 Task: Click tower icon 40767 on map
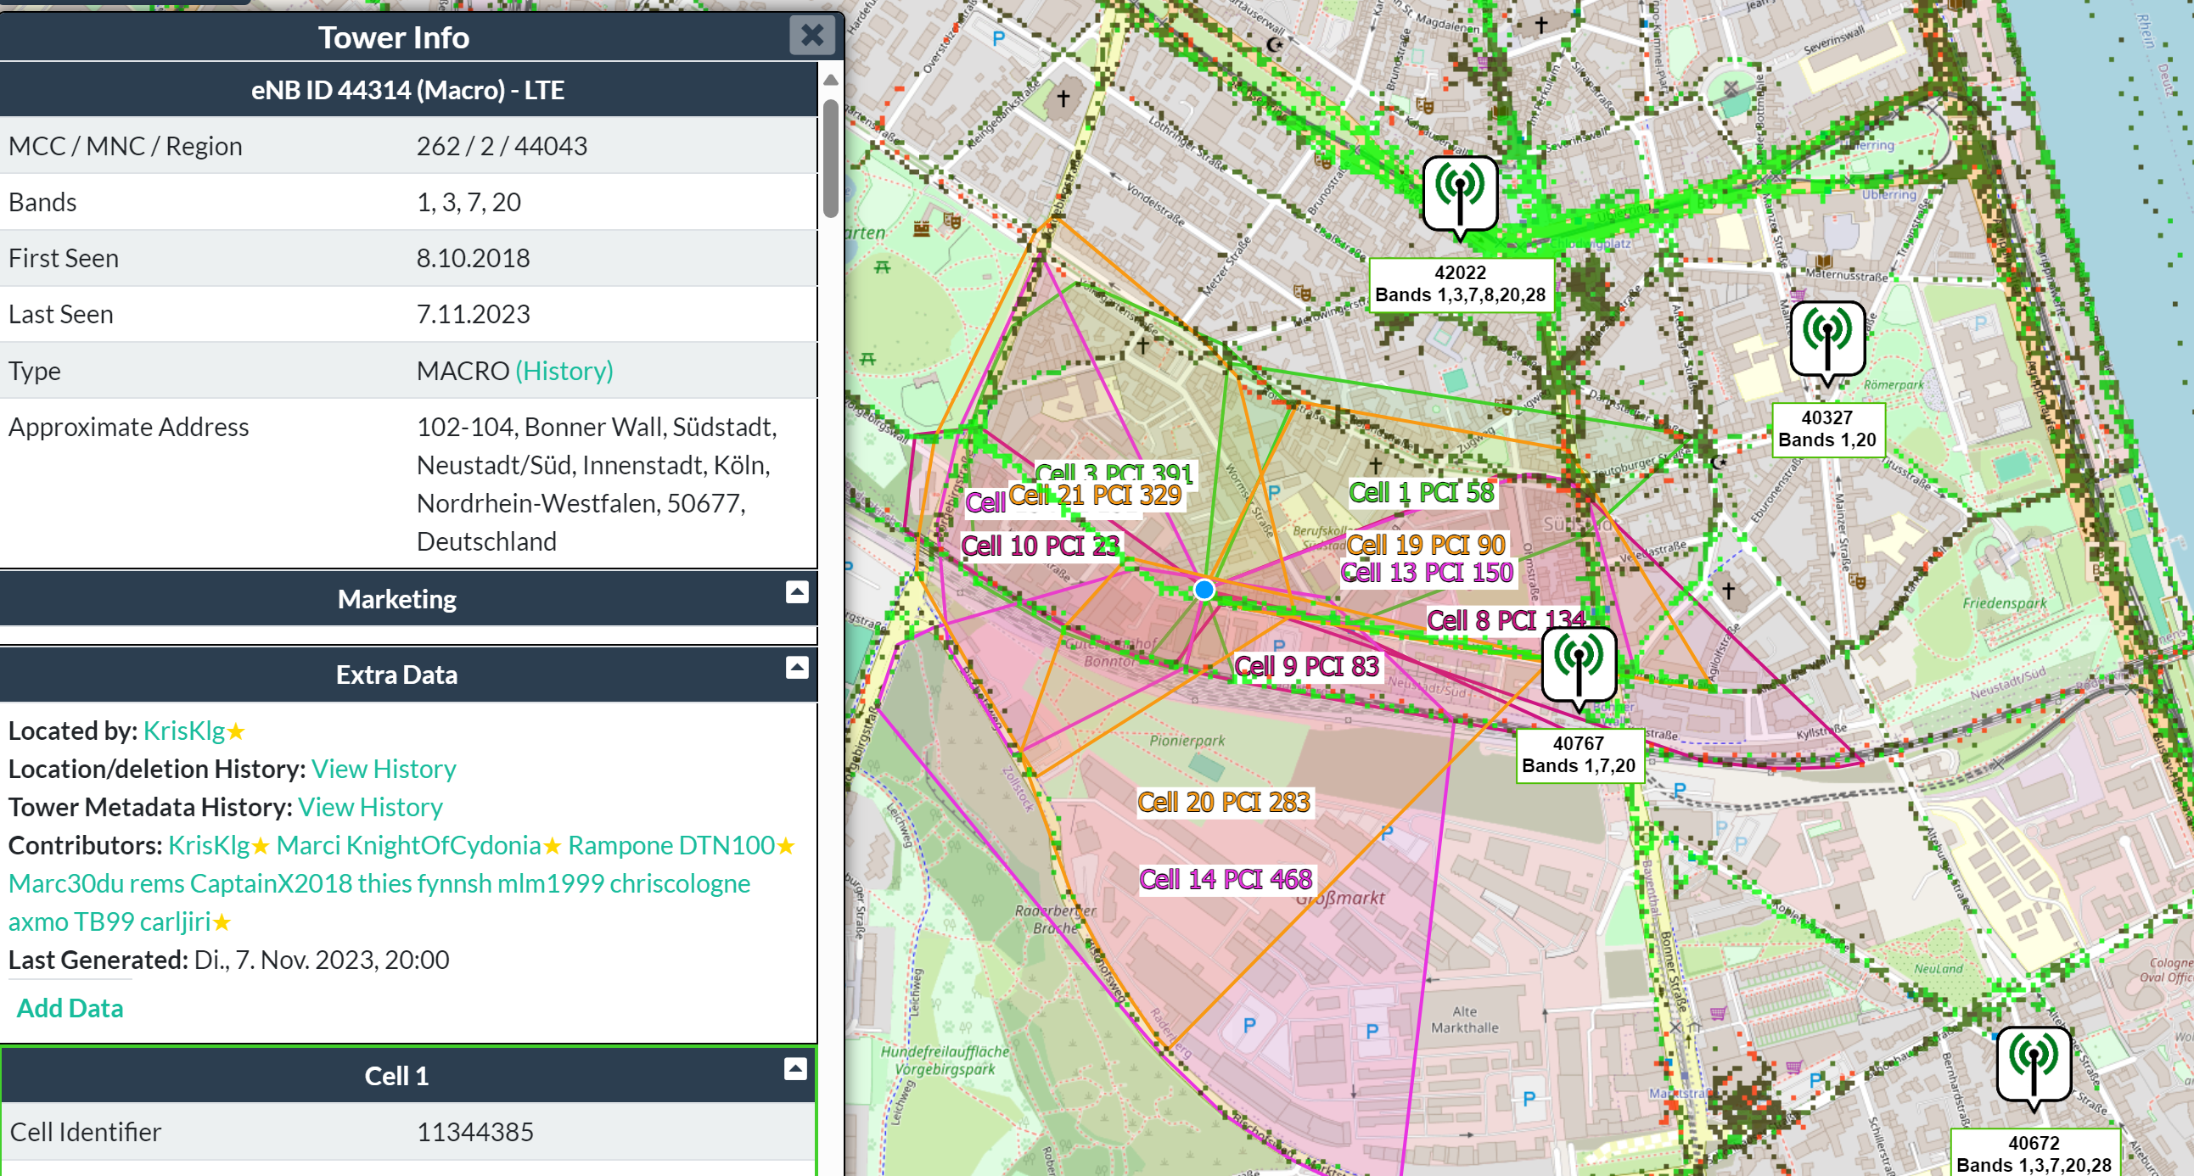click(x=1578, y=664)
